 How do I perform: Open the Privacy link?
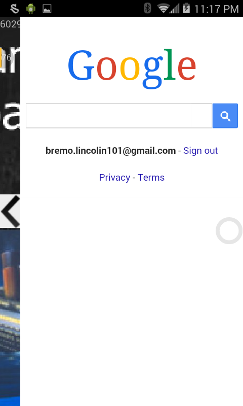point(114,178)
